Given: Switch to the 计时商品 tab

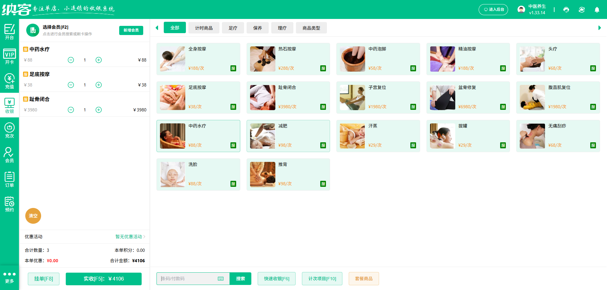Looking at the screenshot, I should point(204,28).
